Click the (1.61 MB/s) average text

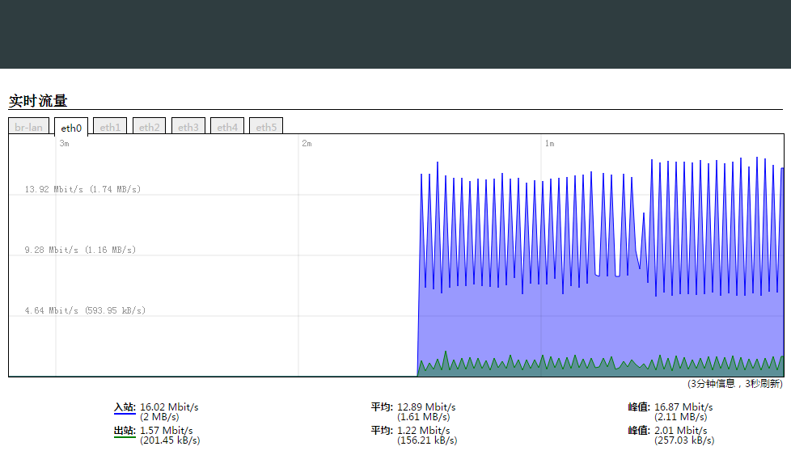point(423,417)
